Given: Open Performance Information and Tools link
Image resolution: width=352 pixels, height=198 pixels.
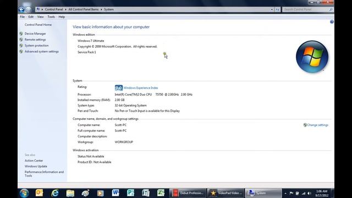Looking at the screenshot, I should (44, 174).
